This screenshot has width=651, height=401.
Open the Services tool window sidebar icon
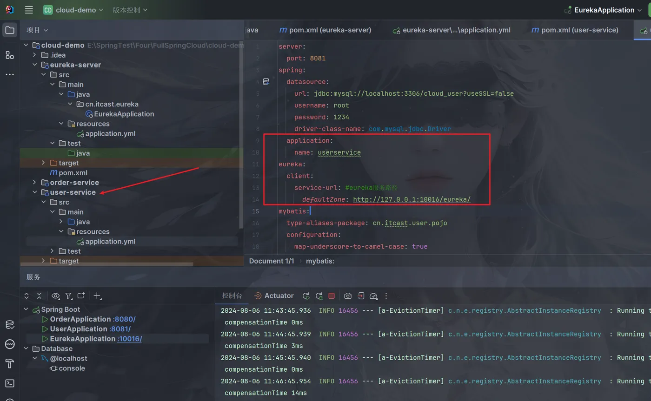(9, 344)
